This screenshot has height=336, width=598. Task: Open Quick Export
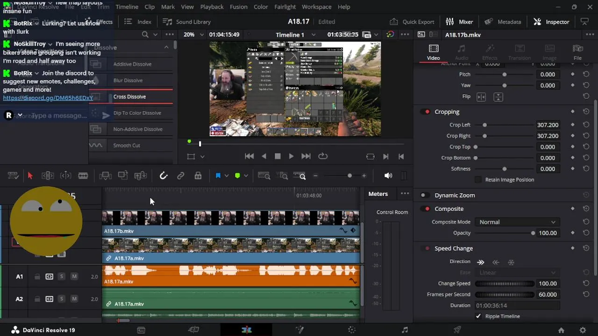(412, 22)
